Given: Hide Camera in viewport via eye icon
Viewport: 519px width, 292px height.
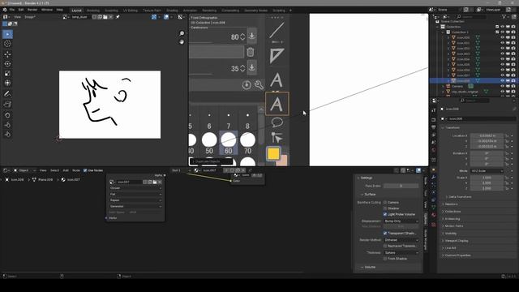Looking at the screenshot, I should pos(503,86).
